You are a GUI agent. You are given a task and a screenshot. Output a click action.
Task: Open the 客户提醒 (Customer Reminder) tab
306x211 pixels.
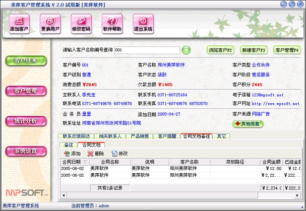point(166,136)
